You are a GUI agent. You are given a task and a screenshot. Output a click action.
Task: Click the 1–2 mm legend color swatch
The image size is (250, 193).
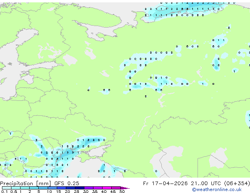coord(25,188)
